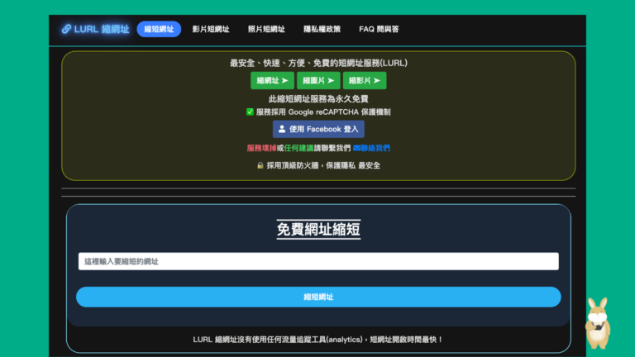Open the 影片短網址 menu item
The width and height of the screenshot is (635, 357).
tap(211, 29)
